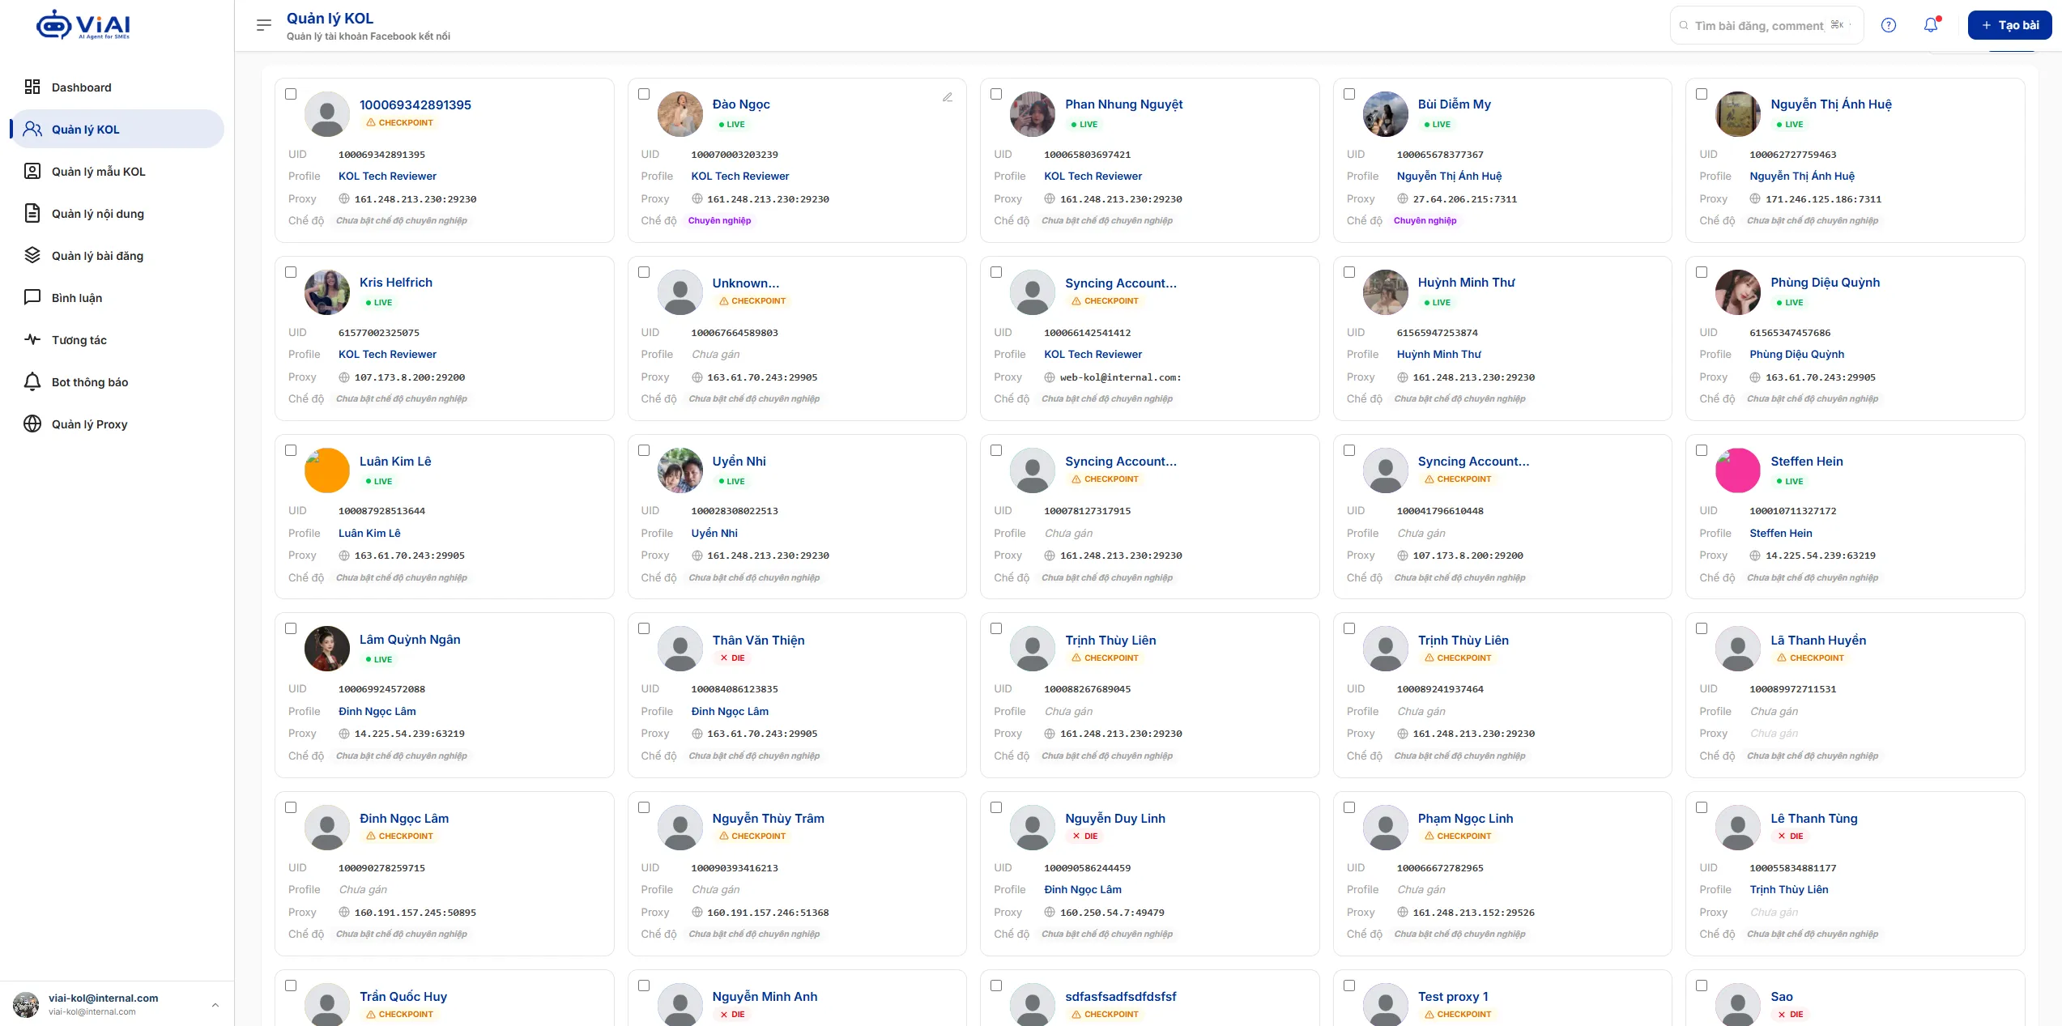Open Bot thông báo bell icon
This screenshot has width=2062, height=1026.
point(32,381)
